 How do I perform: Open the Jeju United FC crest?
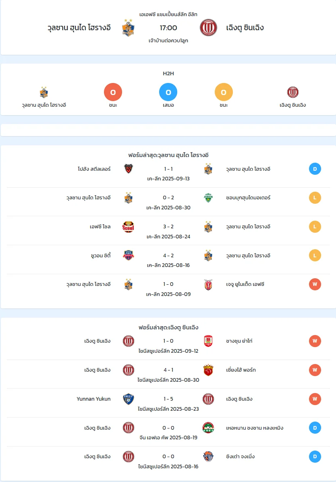[x=208, y=284]
